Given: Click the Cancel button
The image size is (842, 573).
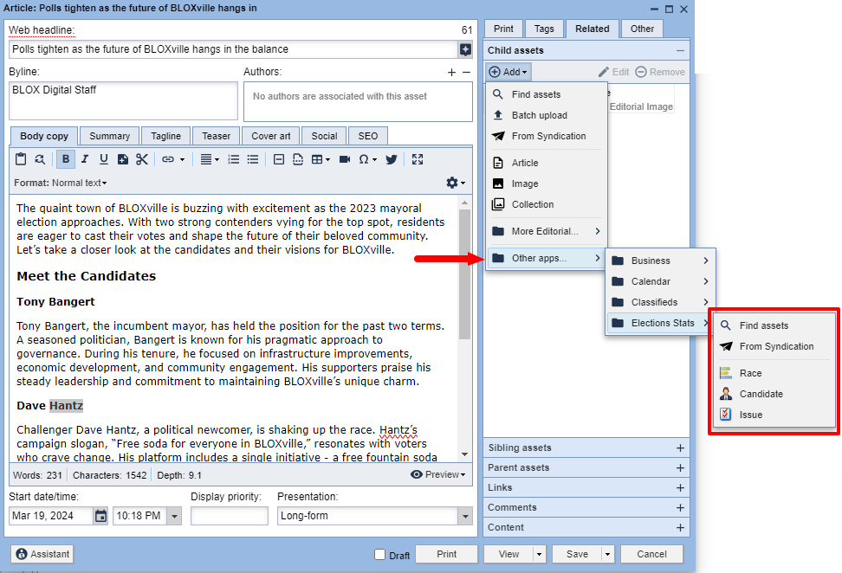Looking at the screenshot, I should point(651,554).
